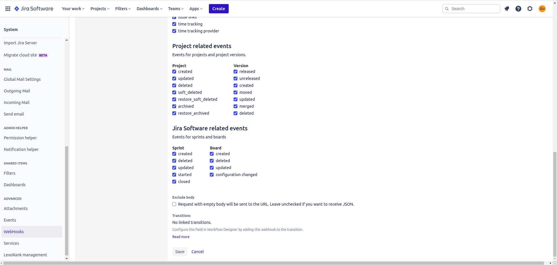Open the Dashboards dropdown in navbar
Screen dimensions: 557x265
tap(149, 9)
